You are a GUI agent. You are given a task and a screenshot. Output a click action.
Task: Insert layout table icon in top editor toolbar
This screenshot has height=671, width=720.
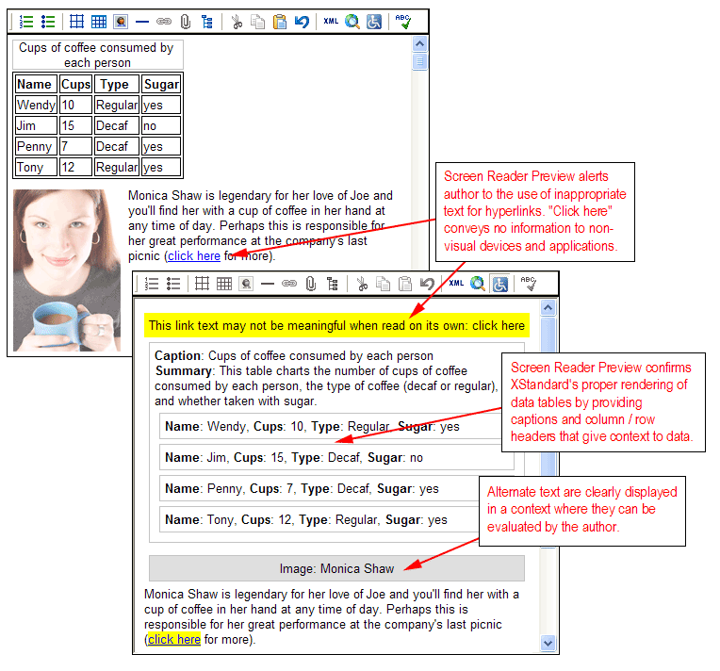[x=76, y=22]
